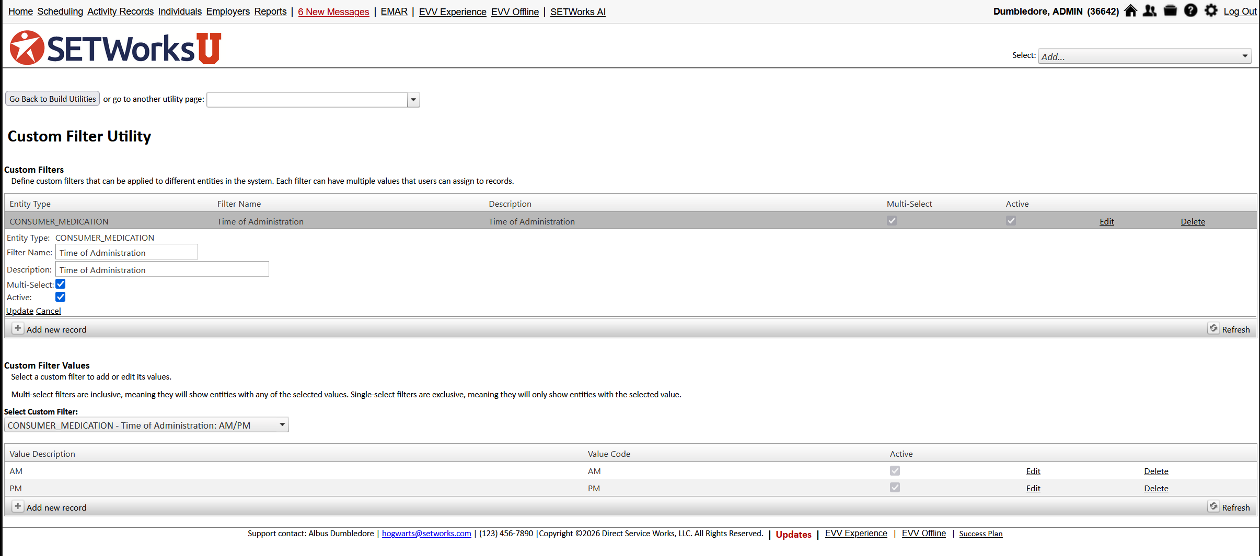The height and width of the screenshot is (556, 1260).
Task: Click the home icon in top right header
Action: [x=1130, y=11]
